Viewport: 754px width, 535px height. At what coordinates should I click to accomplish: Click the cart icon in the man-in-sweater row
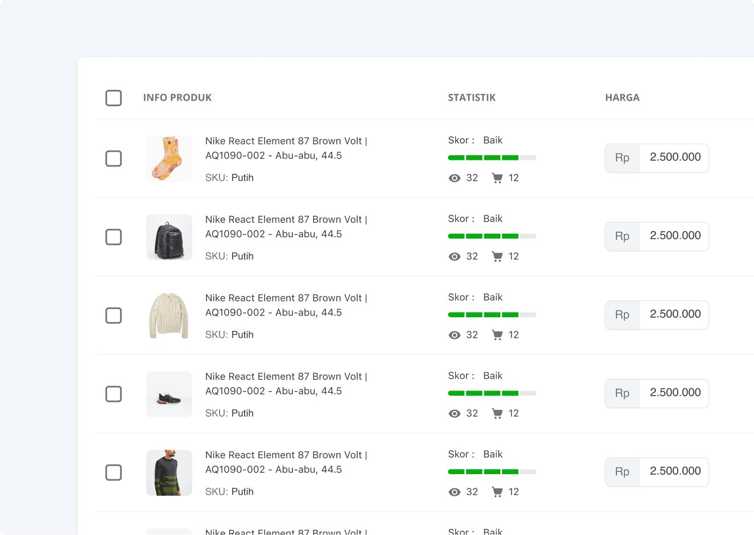[498, 492]
